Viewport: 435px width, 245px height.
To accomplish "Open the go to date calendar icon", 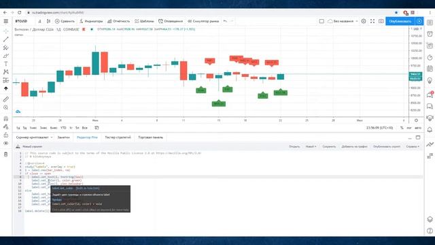I will click(97, 128).
